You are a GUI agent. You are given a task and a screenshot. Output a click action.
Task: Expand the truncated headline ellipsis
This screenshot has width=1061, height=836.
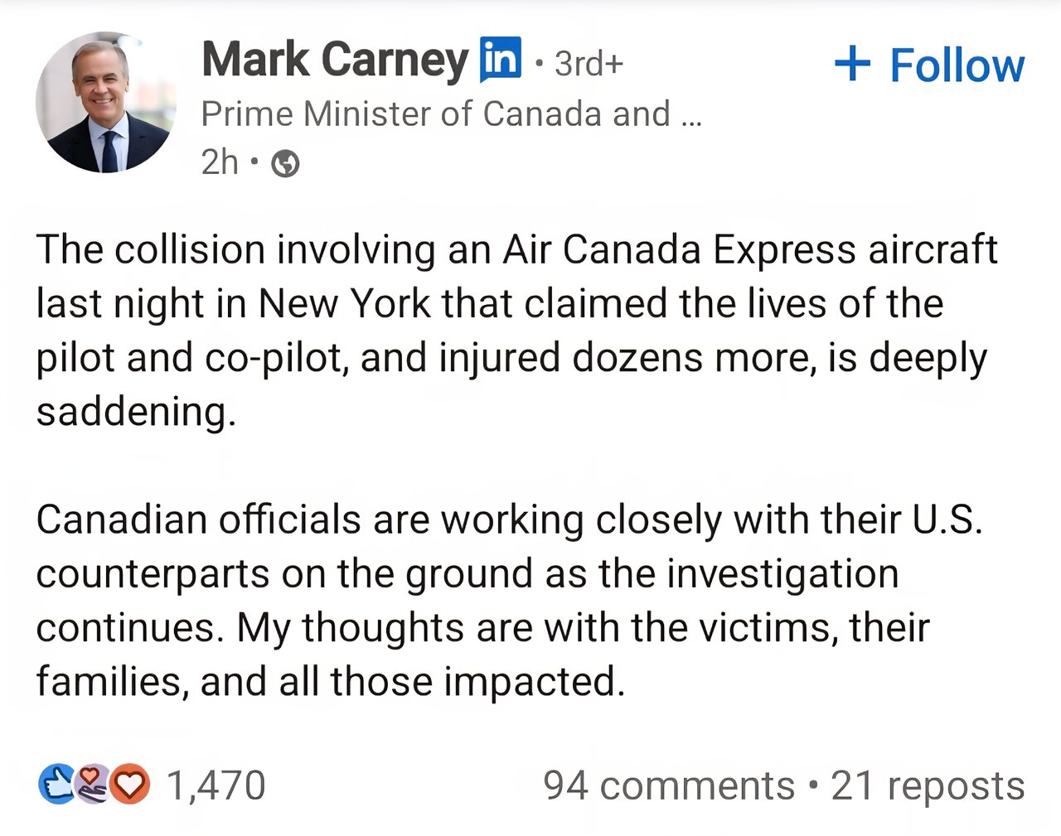(x=690, y=116)
